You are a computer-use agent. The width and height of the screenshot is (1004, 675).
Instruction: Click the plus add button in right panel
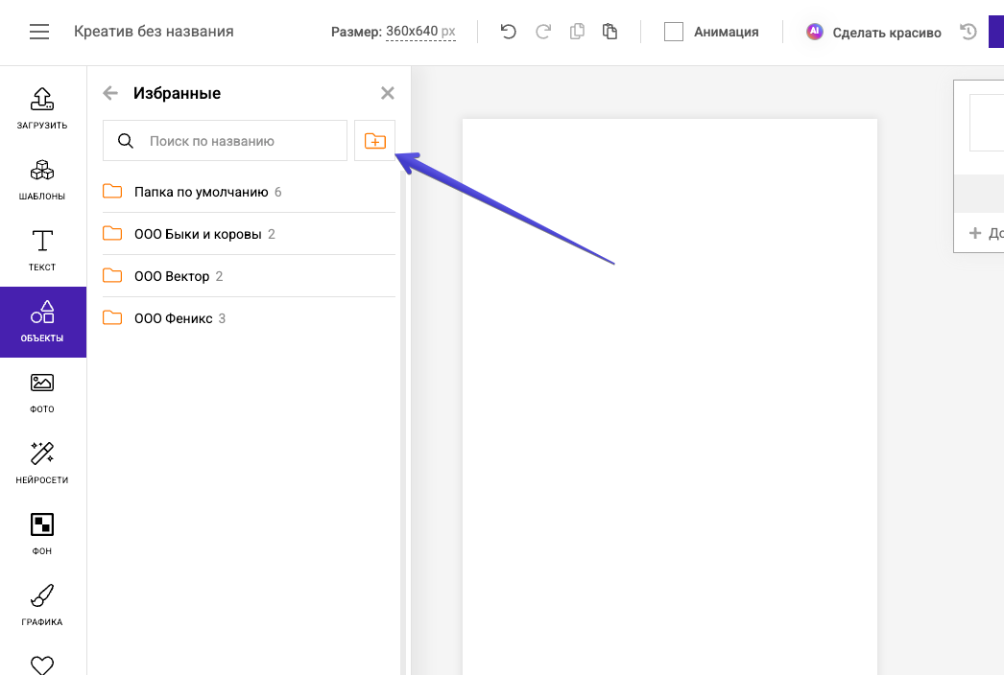tap(975, 233)
